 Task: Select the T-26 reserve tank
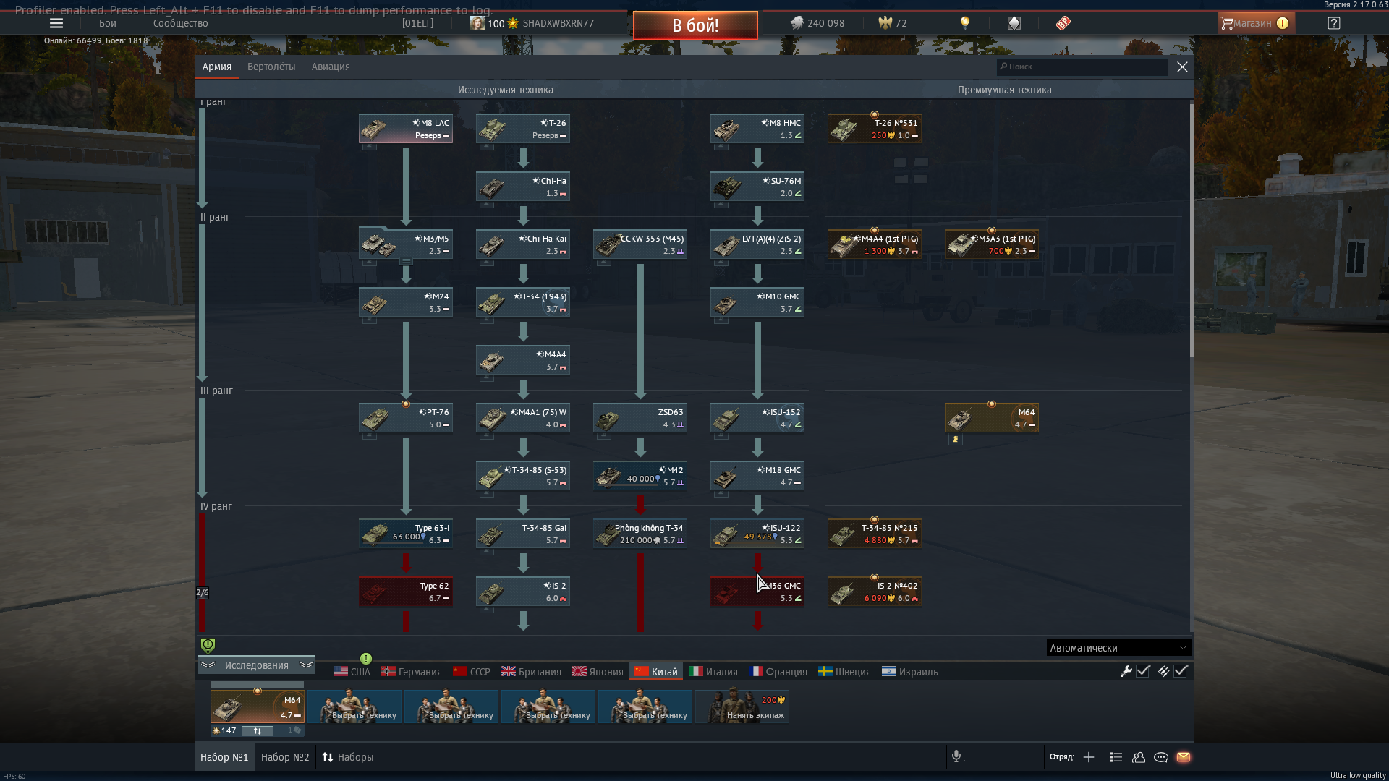pos(523,129)
